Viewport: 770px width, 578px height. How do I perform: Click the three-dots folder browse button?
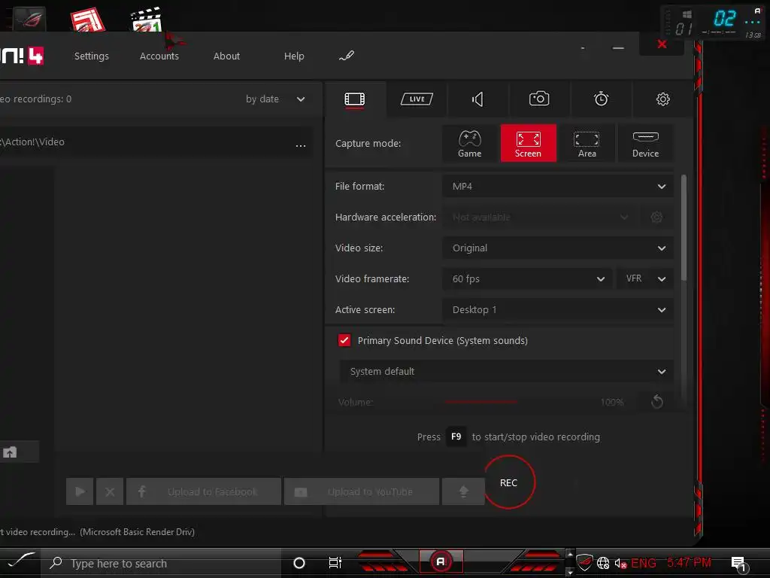(x=301, y=145)
